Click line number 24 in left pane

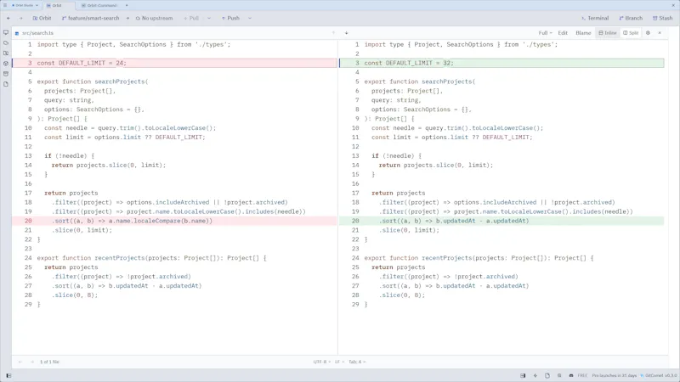pyautogui.click(x=28, y=258)
